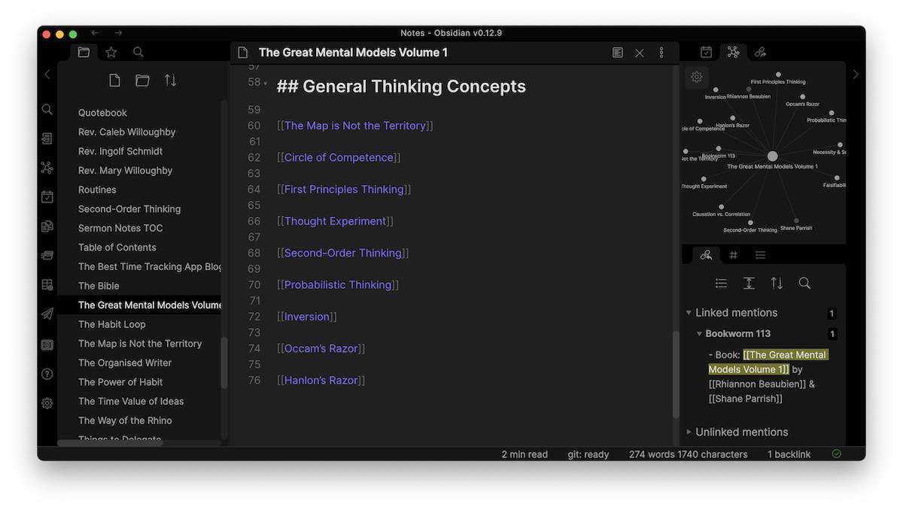Open the send paper-plane ribbon icon
The image size is (903, 510).
click(x=47, y=314)
